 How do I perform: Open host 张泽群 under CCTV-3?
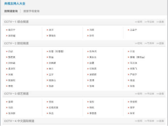[12, 113]
